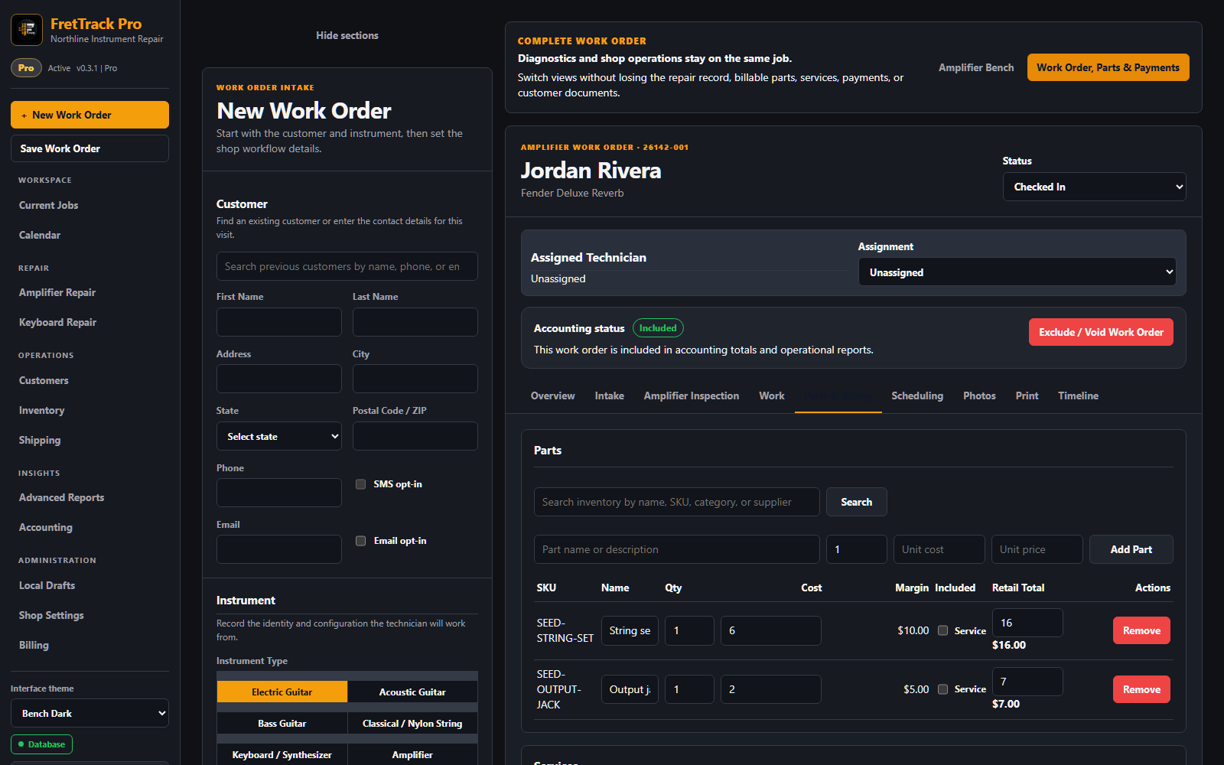Remove the SEED-OUTPUT-JACK part
This screenshot has width=1224, height=765.
tap(1141, 689)
